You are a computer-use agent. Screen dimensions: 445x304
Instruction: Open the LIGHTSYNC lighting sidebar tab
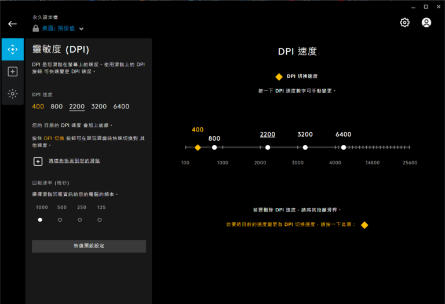[x=13, y=94]
